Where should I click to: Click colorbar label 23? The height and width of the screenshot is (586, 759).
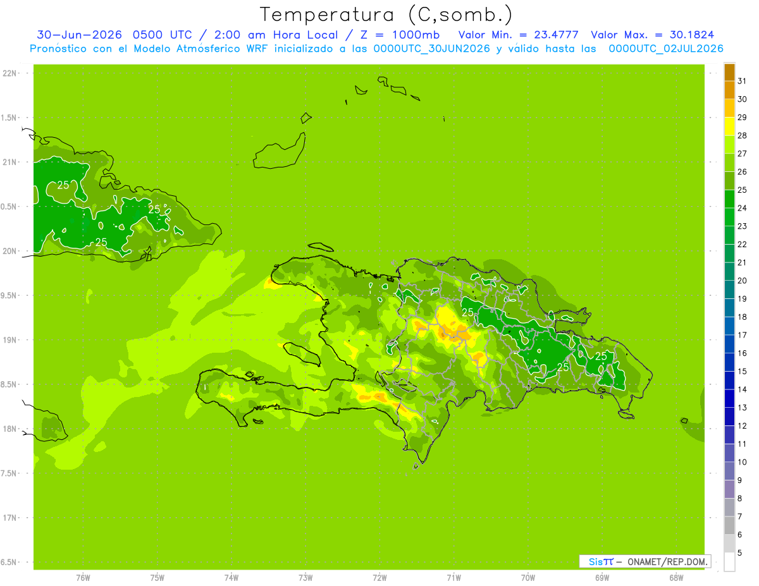tap(743, 226)
